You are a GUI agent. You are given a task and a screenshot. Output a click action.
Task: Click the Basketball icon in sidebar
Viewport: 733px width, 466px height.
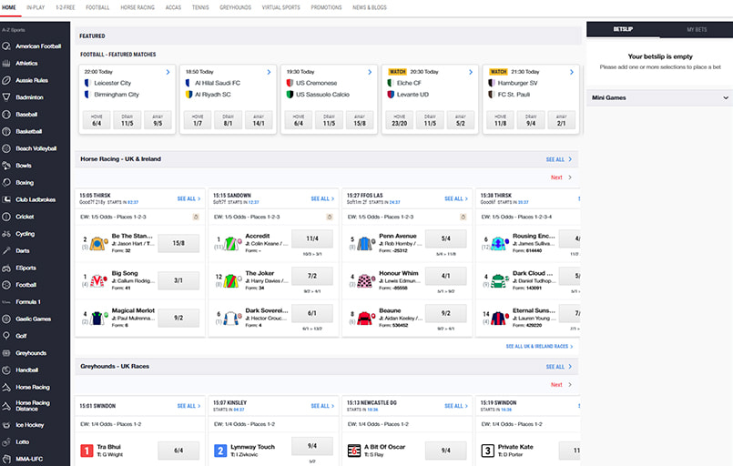click(x=7, y=131)
